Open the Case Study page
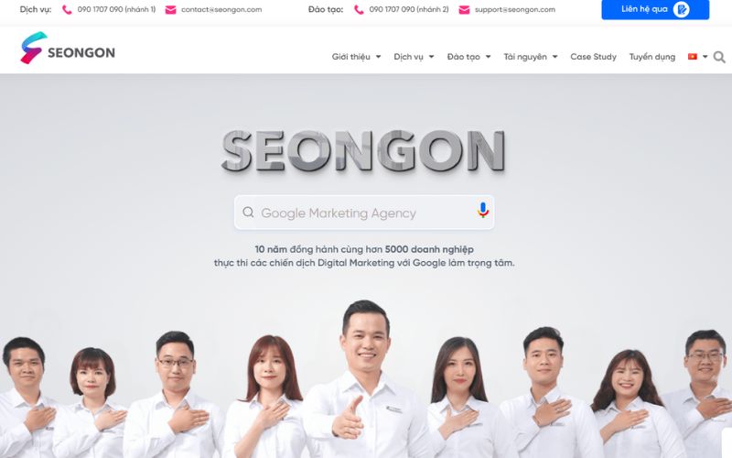 point(593,57)
